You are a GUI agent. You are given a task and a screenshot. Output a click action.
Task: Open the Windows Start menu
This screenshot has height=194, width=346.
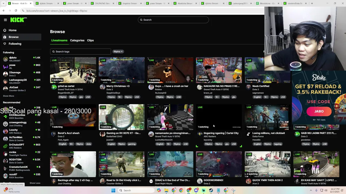pyautogui.click(x=113, y=190)
